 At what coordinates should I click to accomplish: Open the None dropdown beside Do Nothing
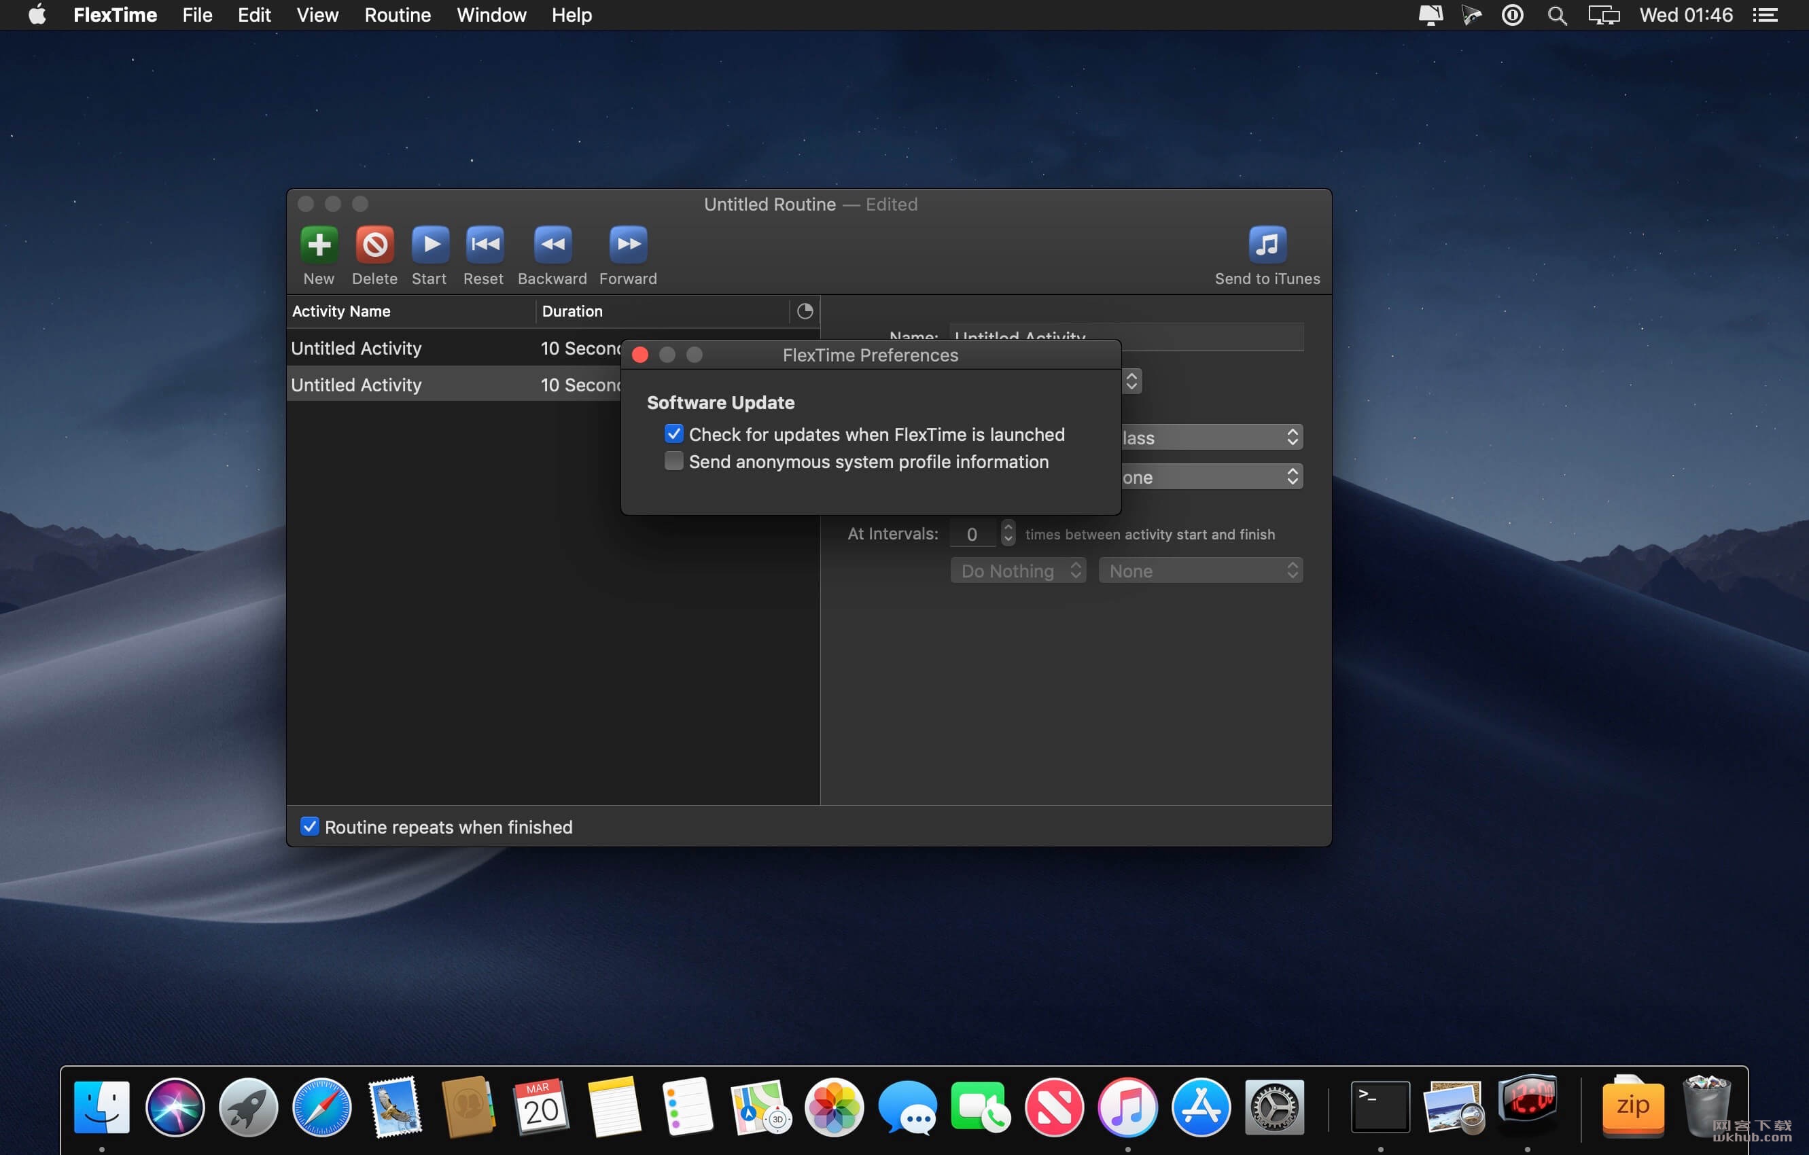pos(1199,571)
